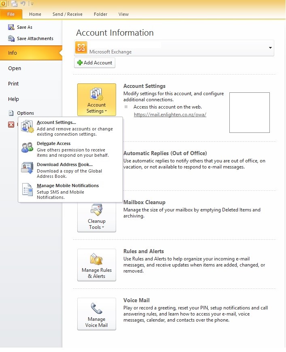This screenshot has height=352, width=286.
Task: Click the Outlook application icon in title bar
Action: coord(3,3)
